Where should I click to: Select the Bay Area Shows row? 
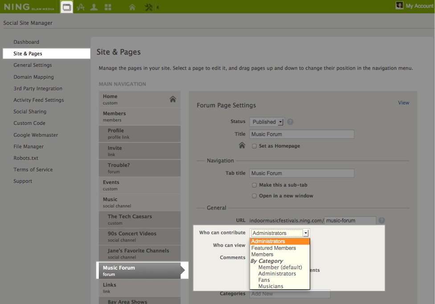tap(140, 301)
